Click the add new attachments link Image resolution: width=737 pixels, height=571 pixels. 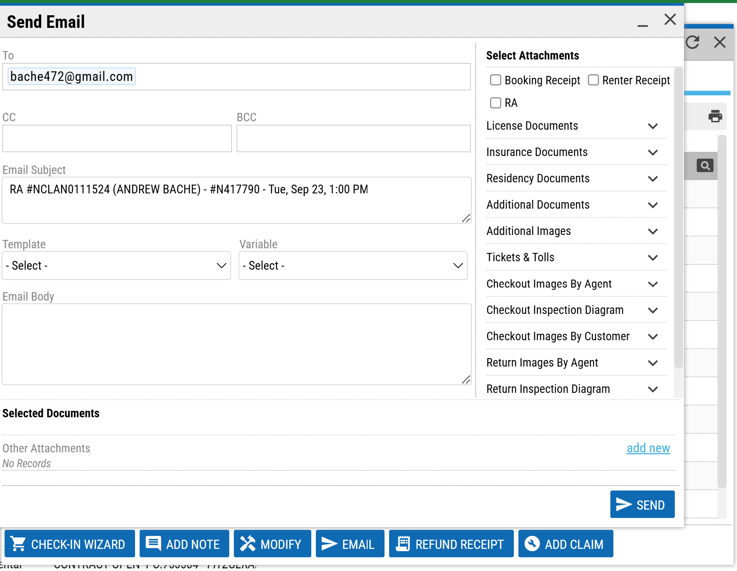pyautogui.click(x=648, y=448)
